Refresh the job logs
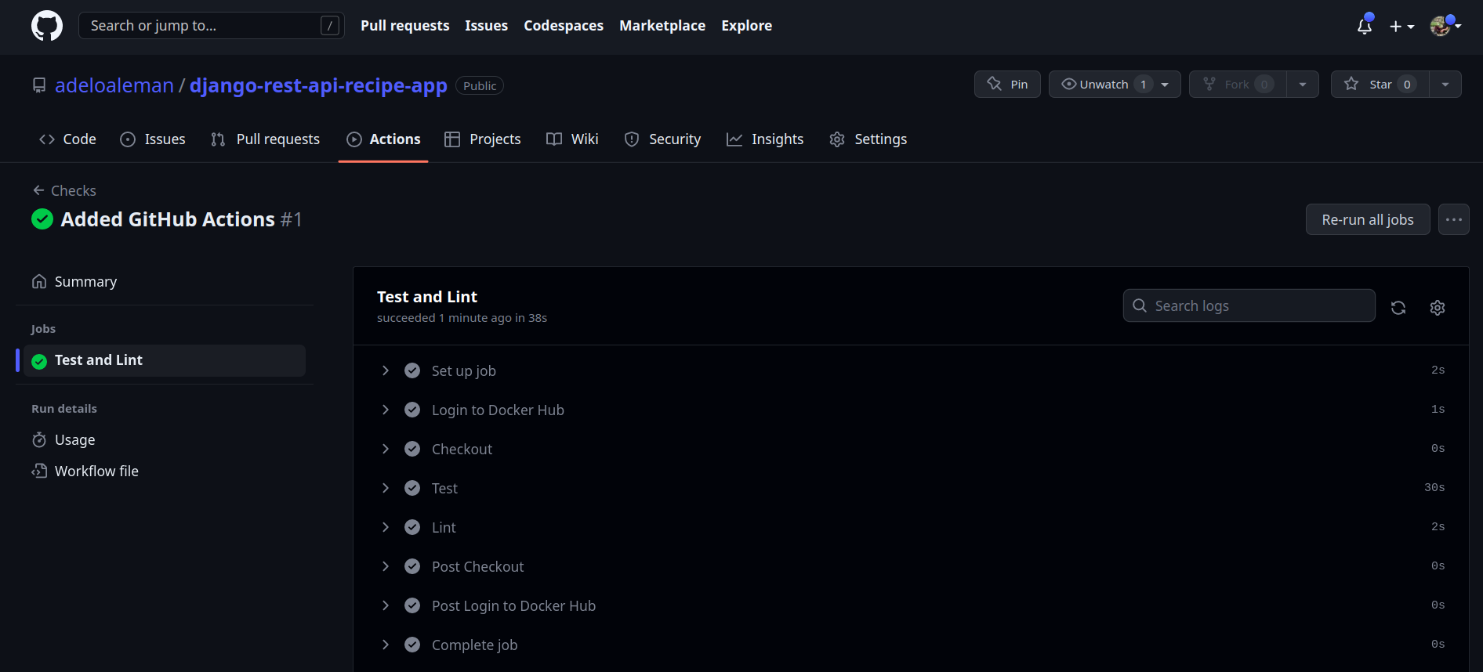1483x672 pixels. coord(1398,308)
